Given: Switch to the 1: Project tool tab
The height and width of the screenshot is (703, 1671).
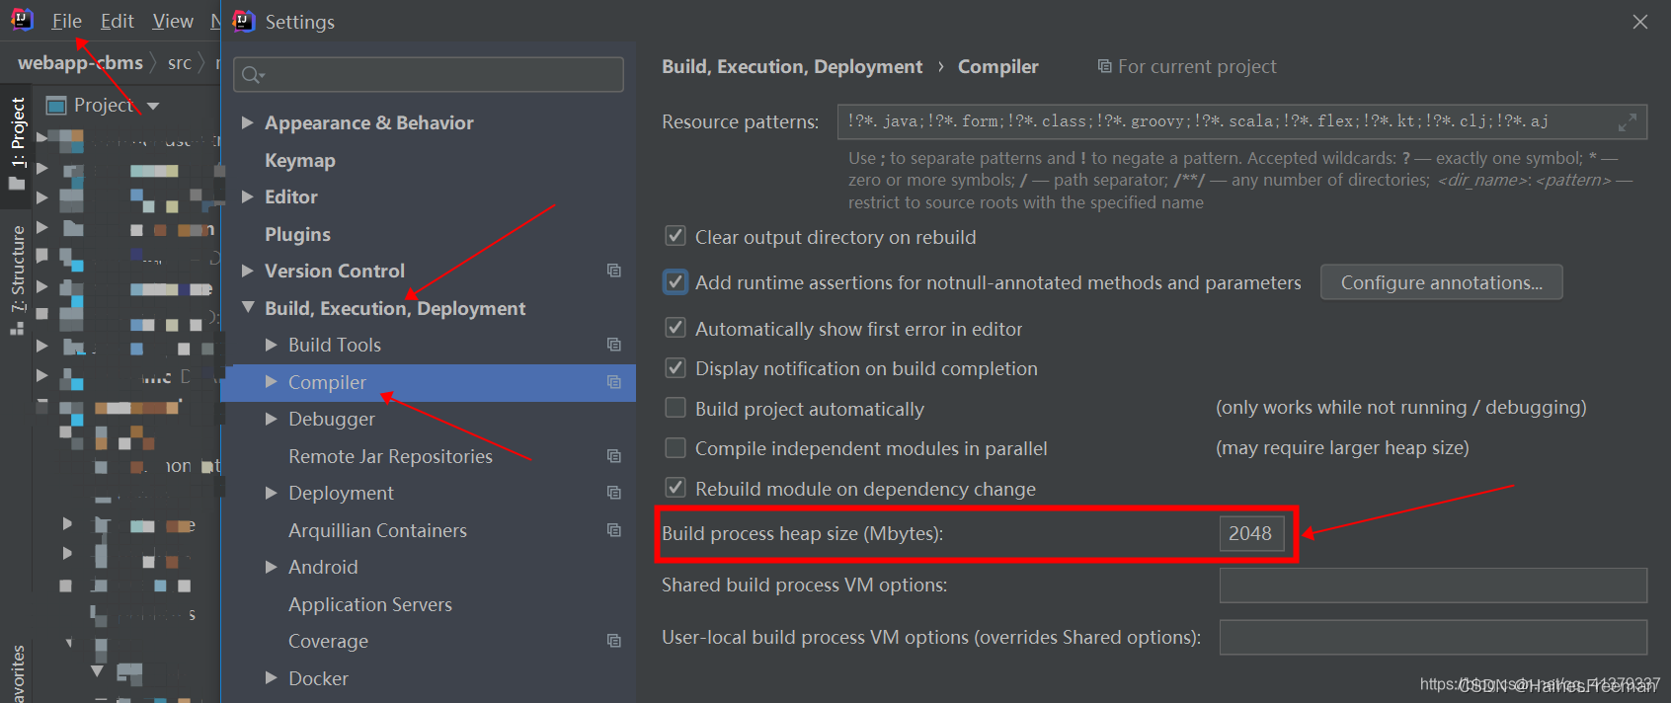Looking at the screenshot, I should coord(17,143).
